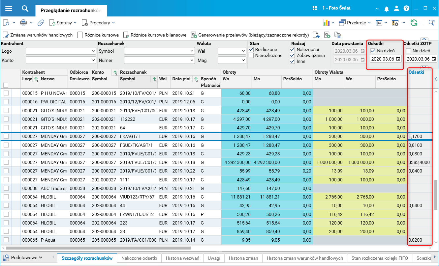Uncheck the Zobowiązania checkbox
This screenshot has height=266, width=439.
point(292,56)
